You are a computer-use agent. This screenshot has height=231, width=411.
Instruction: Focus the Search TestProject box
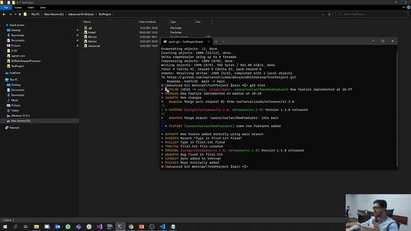(372, 14)
